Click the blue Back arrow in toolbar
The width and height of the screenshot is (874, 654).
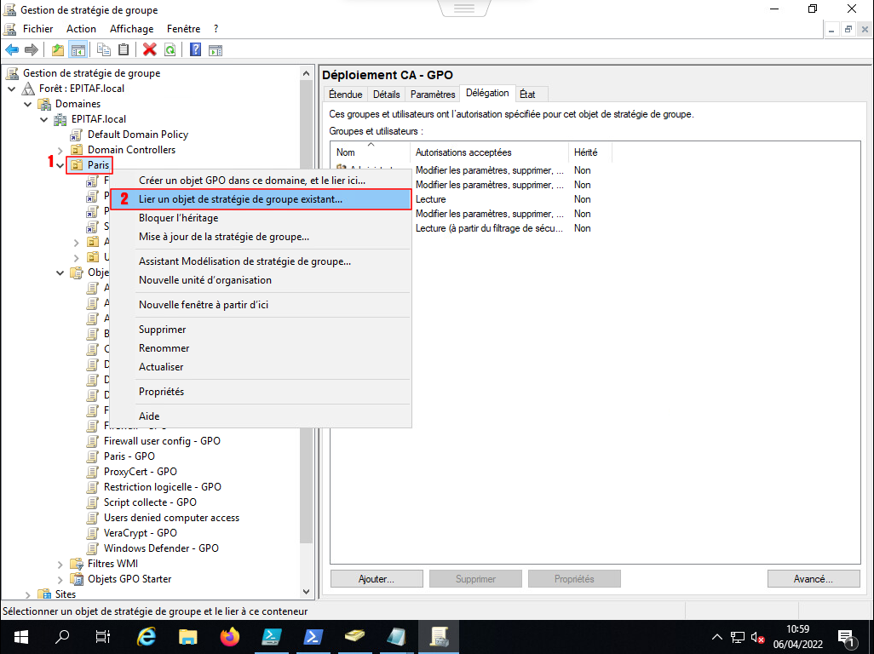pos(12,50)
